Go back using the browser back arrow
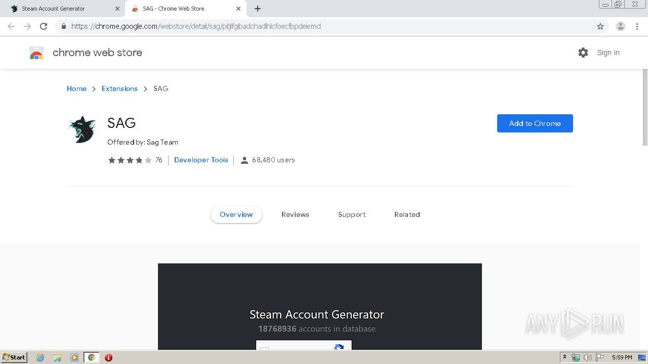 pos(11,26)
